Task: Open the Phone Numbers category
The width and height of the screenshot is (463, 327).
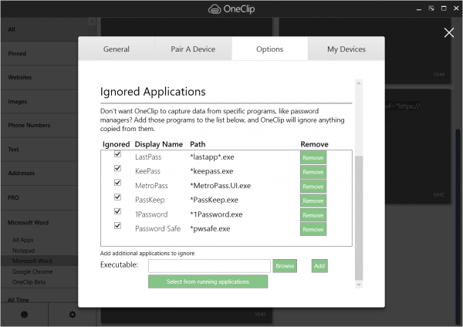Action: point(39,126)
